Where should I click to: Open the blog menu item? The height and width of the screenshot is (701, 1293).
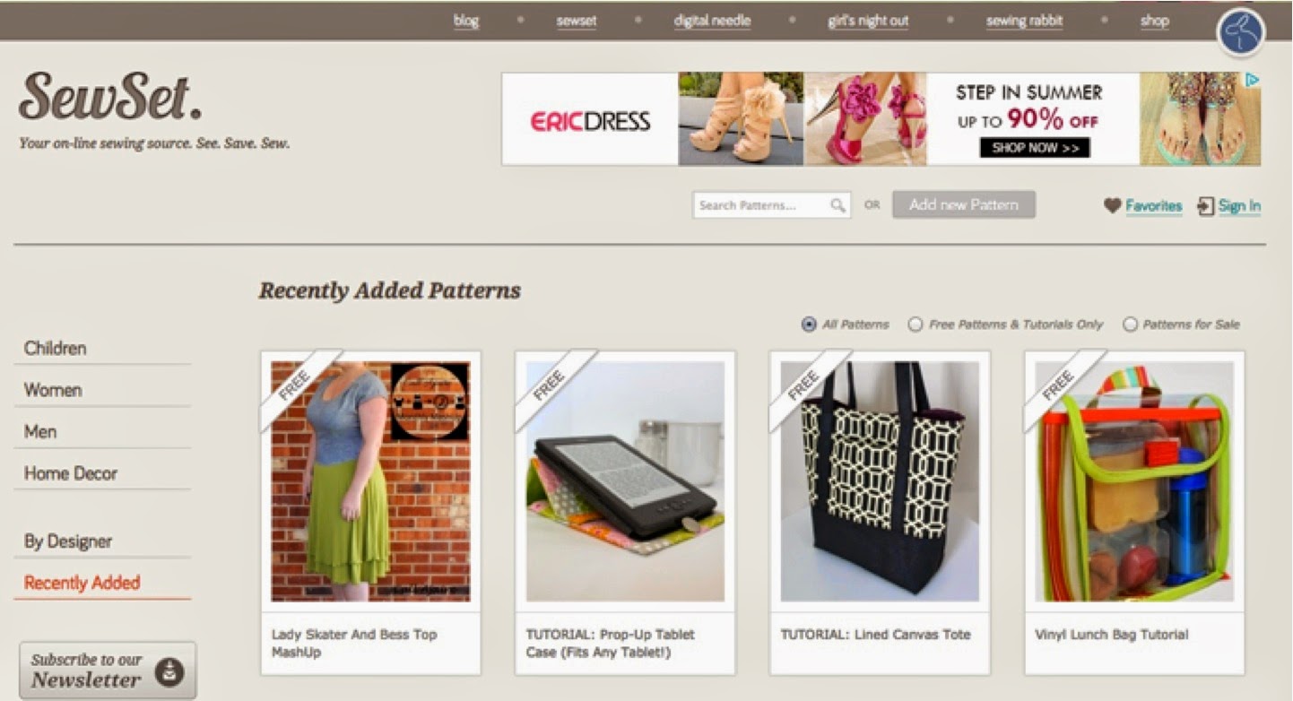pos(466,21)
